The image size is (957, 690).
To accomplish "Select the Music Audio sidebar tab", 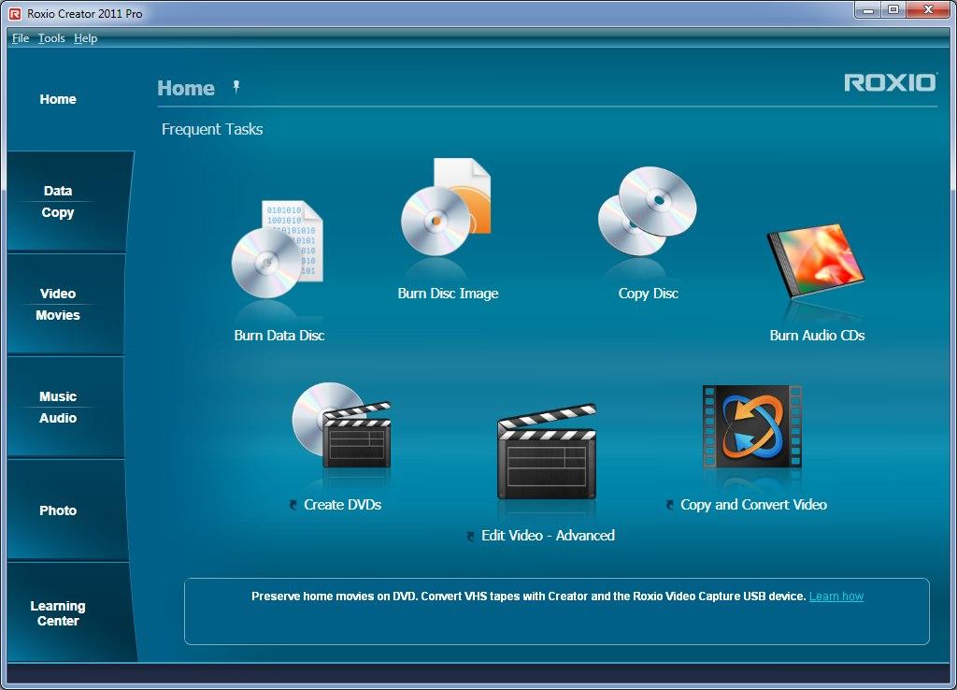I will tap(59, 408).
